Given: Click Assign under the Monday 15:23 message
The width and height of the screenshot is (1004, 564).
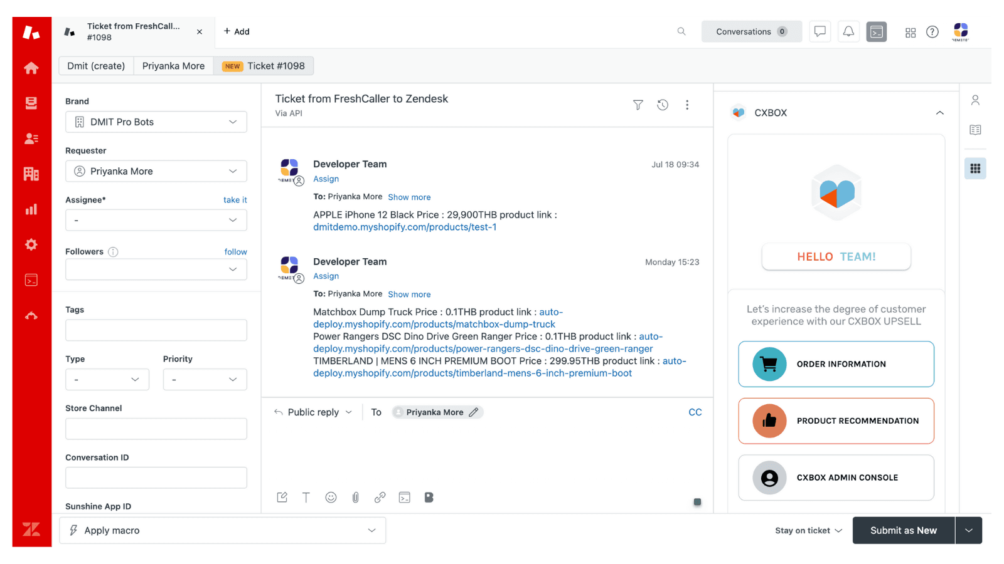Looking at the screenshot, I should point(326,276).
